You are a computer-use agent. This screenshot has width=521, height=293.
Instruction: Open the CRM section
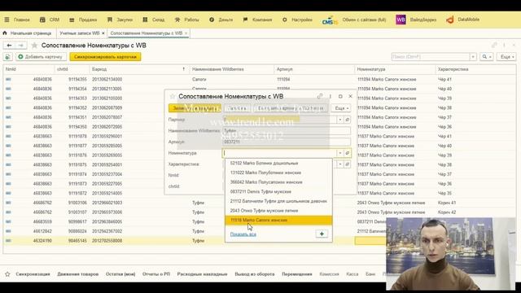(x=50, y=20)
